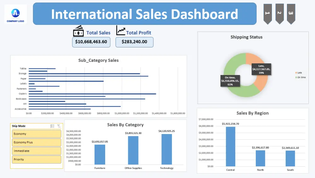Screen dimensions: 315x178
Task: Click the Late $4,117,567.05 data label
Action: point(261,69)
